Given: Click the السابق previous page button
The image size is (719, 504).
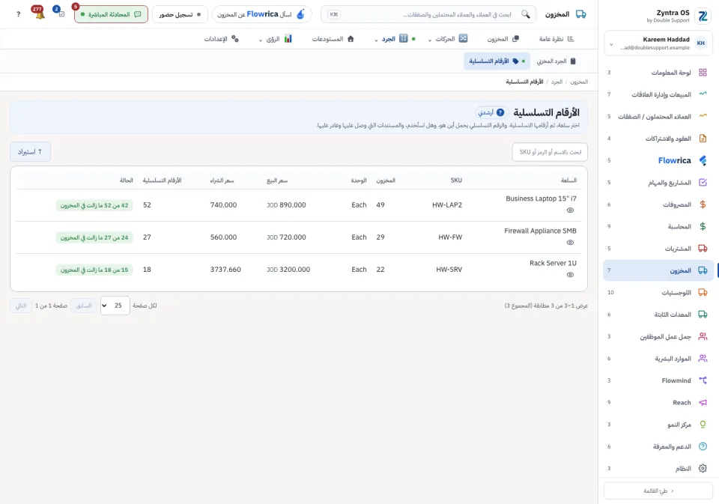Looking at the screenshot, I should [x=83, y=306].
